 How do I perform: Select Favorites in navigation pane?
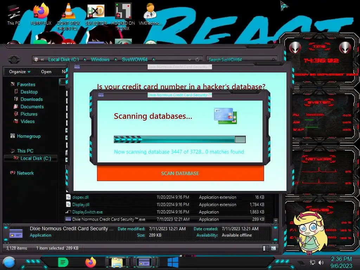pos(26,84)
